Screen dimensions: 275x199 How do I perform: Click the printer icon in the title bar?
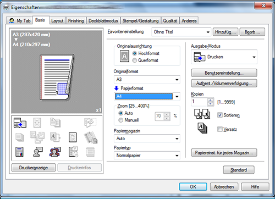click(6, 8)
